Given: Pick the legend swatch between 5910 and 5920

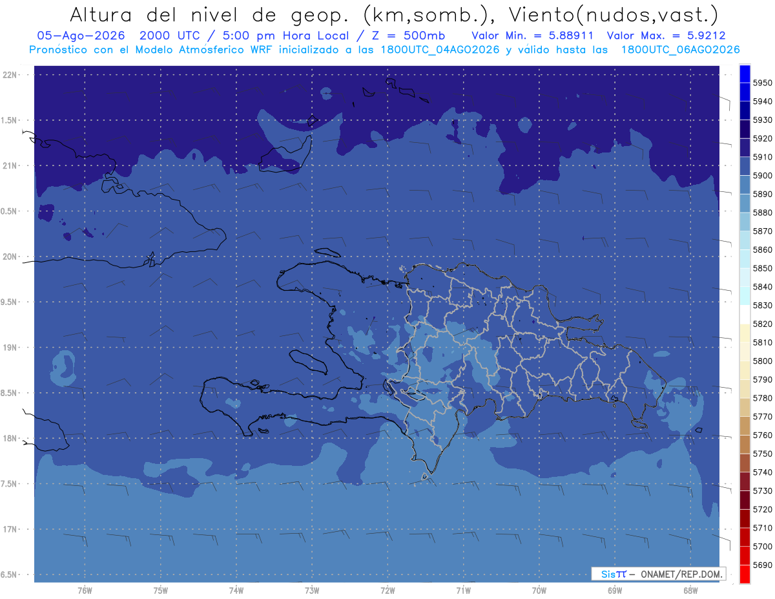Looking at the screenshot, I should click(744, 147).
